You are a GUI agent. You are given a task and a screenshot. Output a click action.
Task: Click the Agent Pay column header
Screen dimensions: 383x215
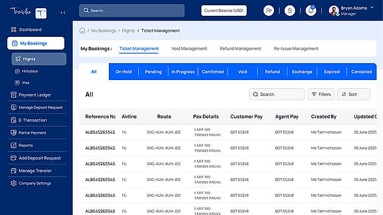click(x=287, y=116)
